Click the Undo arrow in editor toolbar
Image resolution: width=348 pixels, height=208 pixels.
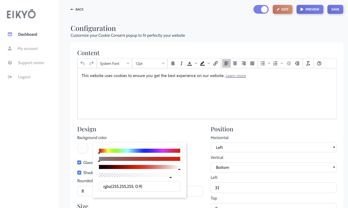[82, 63]
